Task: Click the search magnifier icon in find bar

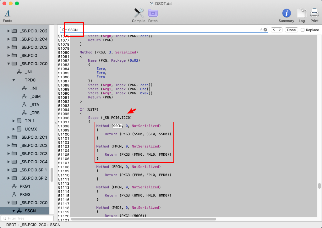Action: (x=64, y=30)
